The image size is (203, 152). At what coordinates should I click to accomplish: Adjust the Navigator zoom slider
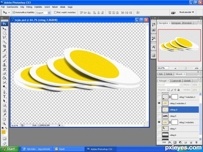pyautogui.click(x=185, y=68)
